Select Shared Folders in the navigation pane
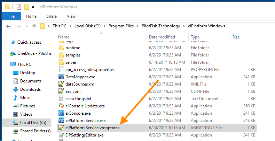The width and height of the screenshot is (275, 141). pos(36,131)
